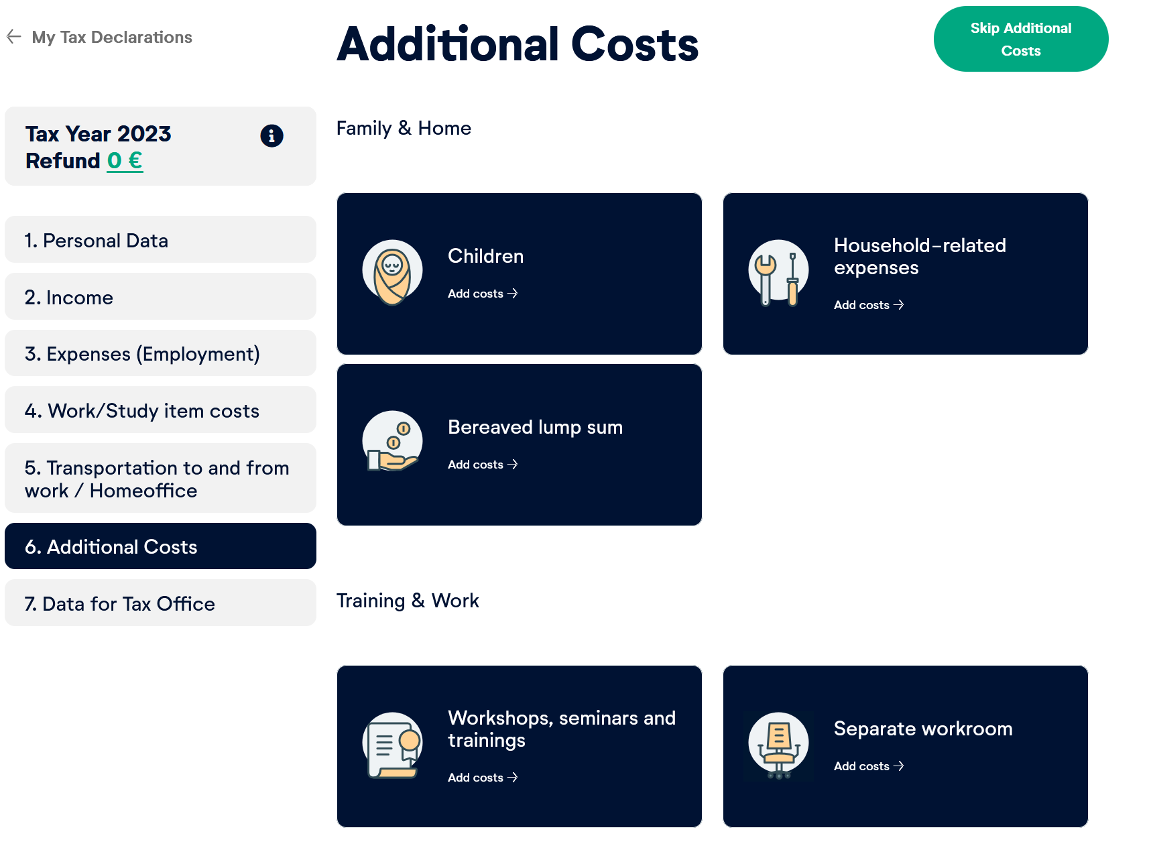1151x850 pixels.
Task: Click the certificate icon for Workshops and seminars
Action: click(x=392, y=744)
